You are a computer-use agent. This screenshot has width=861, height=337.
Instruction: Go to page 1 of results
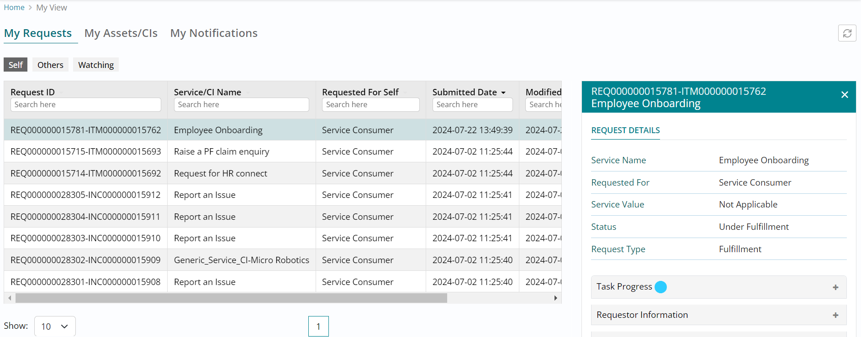pos(318,326)
